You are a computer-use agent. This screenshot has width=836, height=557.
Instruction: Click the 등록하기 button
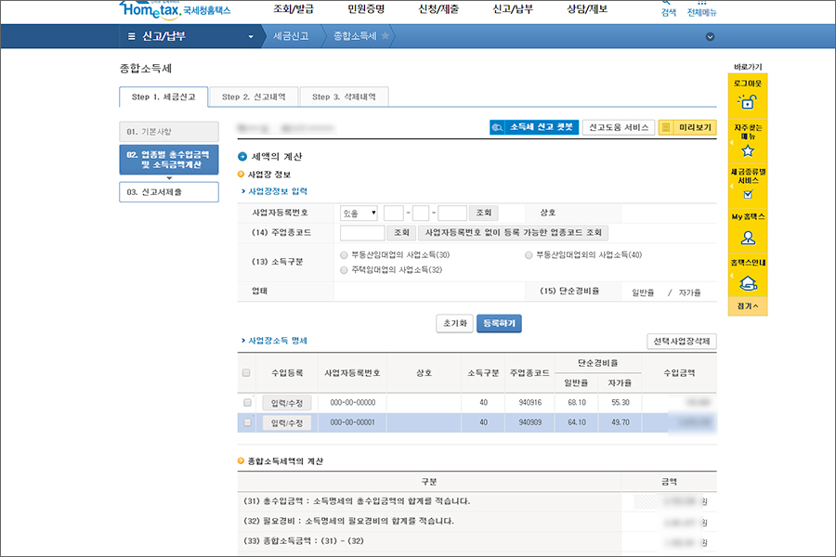coord(499,323)
